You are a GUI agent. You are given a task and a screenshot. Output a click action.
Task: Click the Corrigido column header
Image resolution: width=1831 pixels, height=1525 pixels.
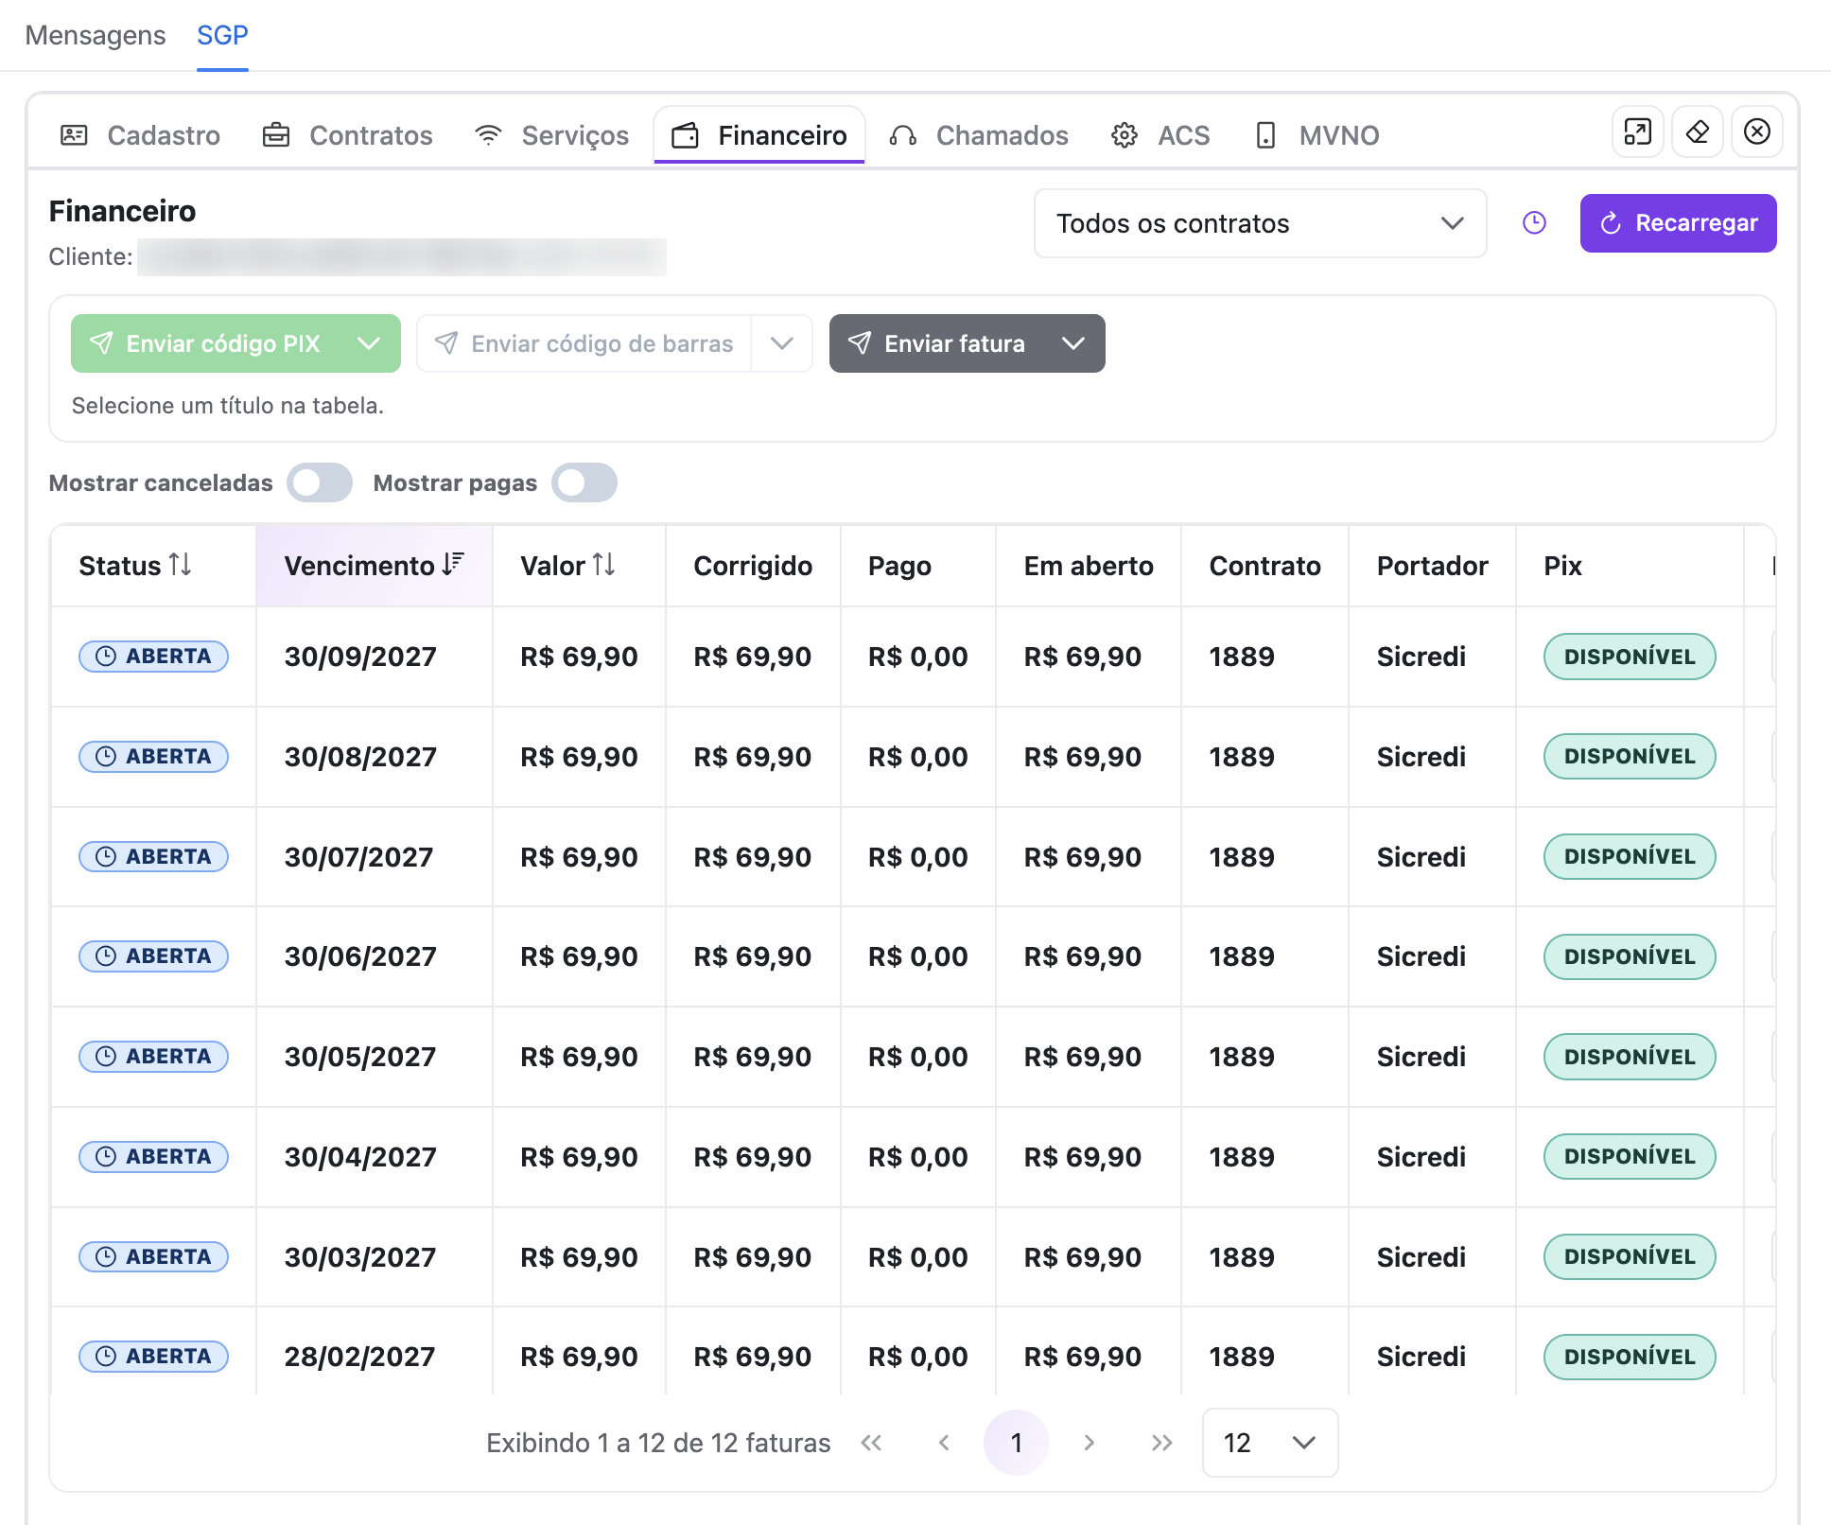coord(753,566)
